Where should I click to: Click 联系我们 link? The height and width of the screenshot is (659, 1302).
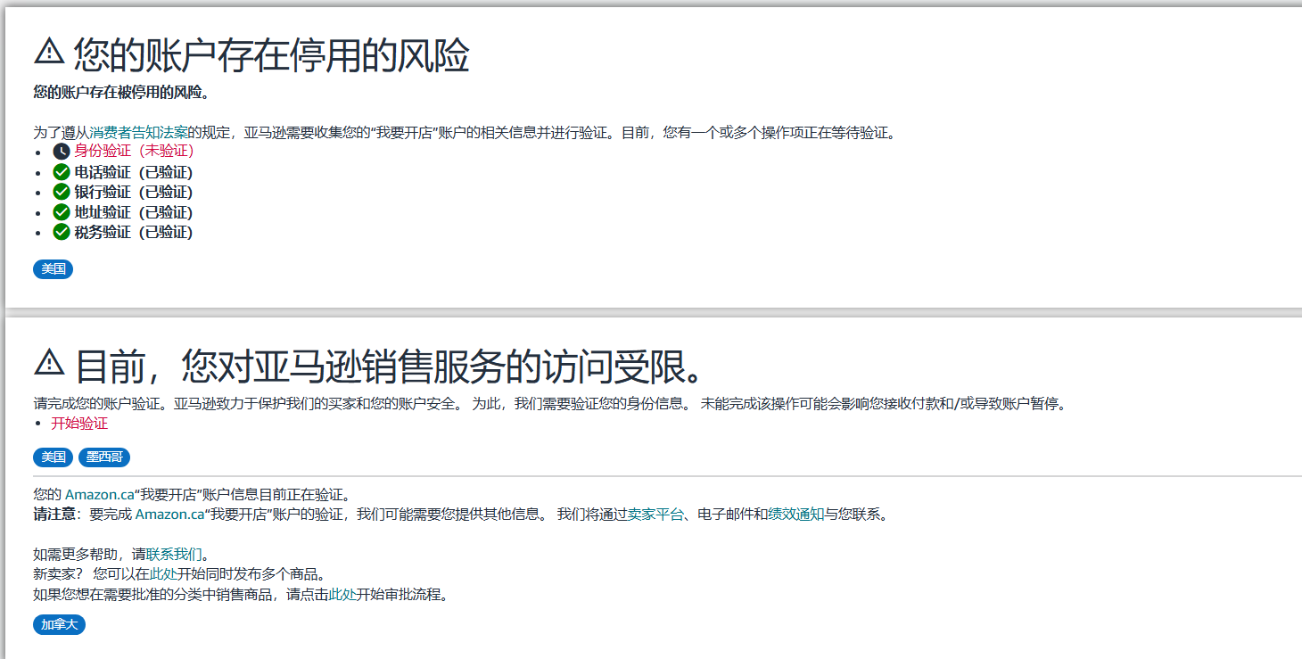[174, 554]
